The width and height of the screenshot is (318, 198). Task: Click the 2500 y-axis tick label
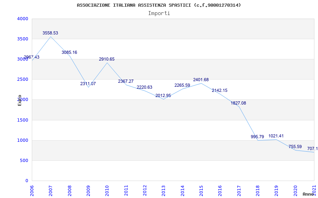tap(23, 80)
